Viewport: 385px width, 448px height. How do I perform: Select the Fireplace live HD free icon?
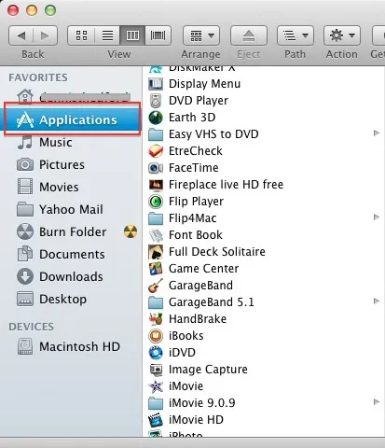(x=156, y=185)
